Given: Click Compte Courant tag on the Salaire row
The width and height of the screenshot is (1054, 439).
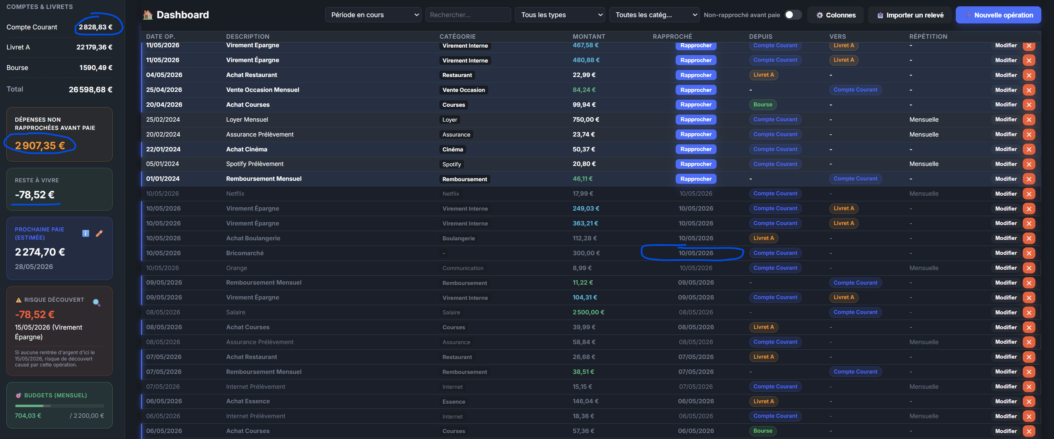Looking at the screenshot, I should 855,312.
